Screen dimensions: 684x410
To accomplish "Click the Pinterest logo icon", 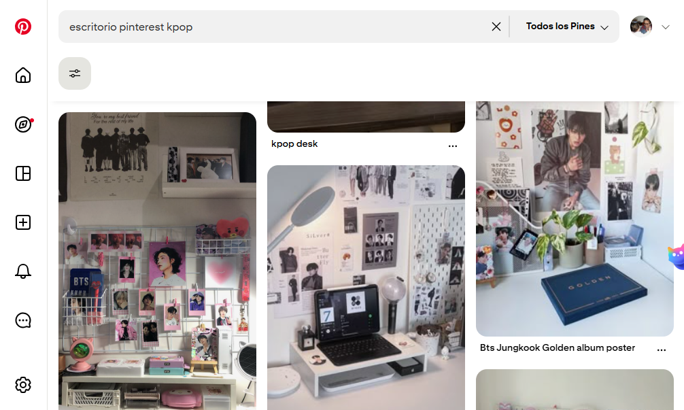I will pyautogui.click(x=23, y=27).
